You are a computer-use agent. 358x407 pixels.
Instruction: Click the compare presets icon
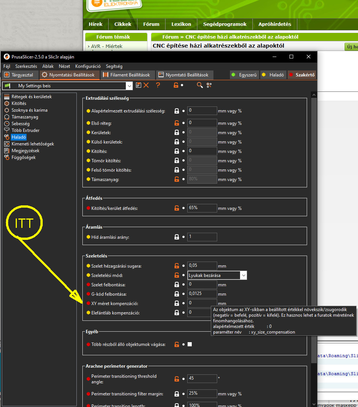209,85
